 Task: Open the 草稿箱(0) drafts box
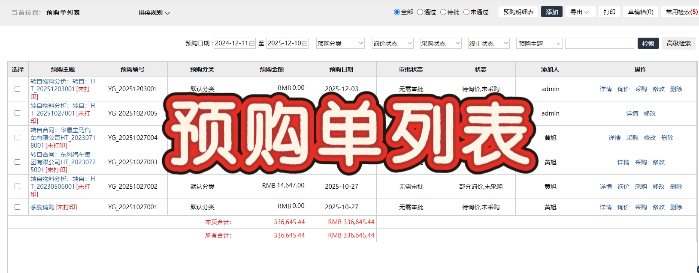[641, 12]
